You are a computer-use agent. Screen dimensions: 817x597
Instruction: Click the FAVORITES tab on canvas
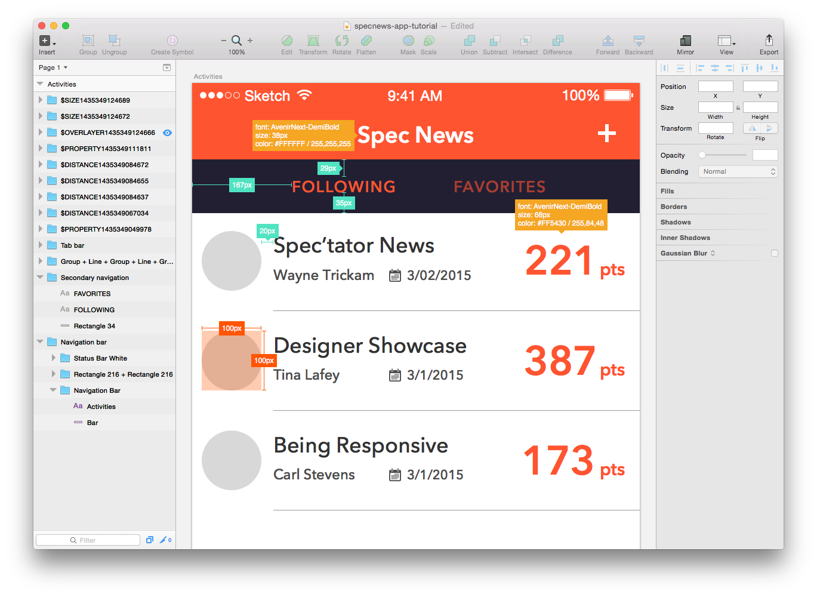(500, 187)
